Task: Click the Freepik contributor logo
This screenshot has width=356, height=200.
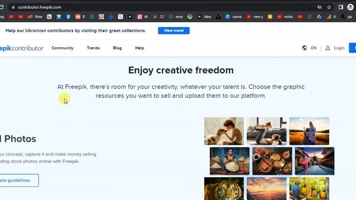Action: coord(22,48)
